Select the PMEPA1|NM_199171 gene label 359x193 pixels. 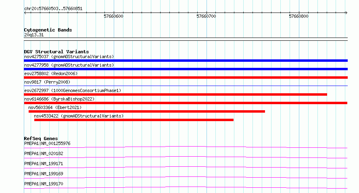pos(44,164)
